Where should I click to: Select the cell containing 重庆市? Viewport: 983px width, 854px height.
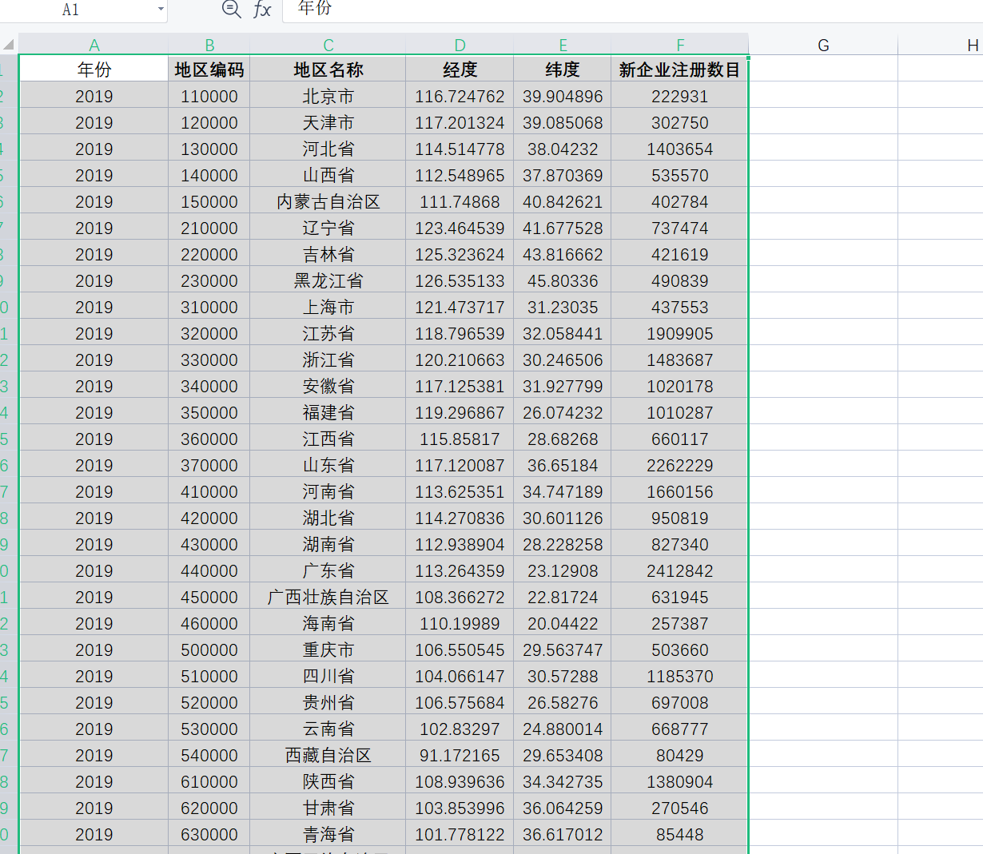click(x=328, y=649)
